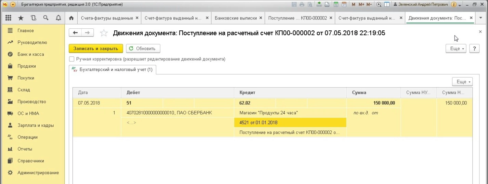Enable the Ручная корректировка checkbox
Image resolution: width=488 pixels, height=184 pixels.
(x=72, y=59)
